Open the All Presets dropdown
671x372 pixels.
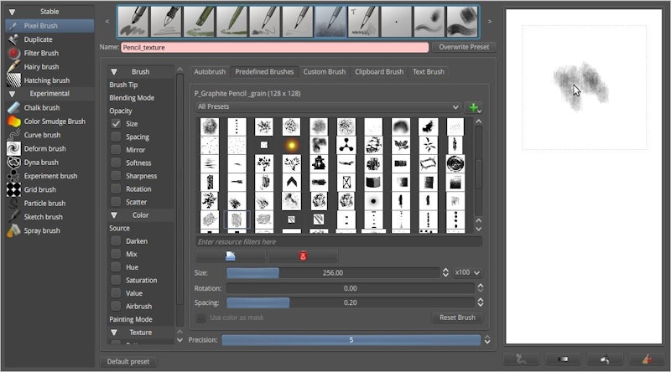coord(327,107)
